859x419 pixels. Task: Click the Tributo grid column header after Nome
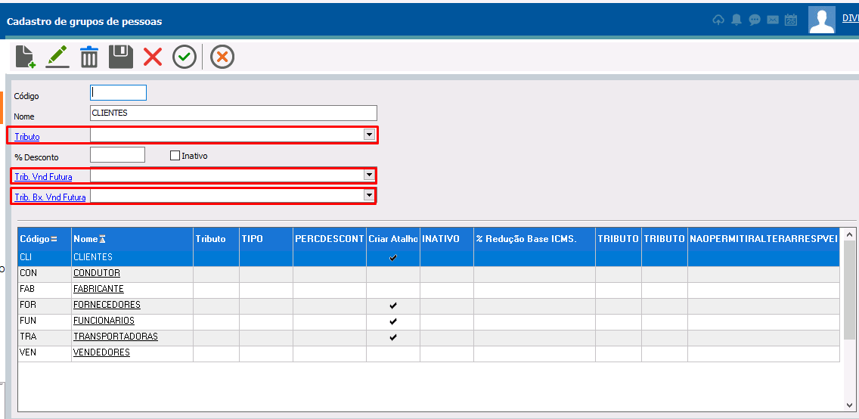coord(216,239)
